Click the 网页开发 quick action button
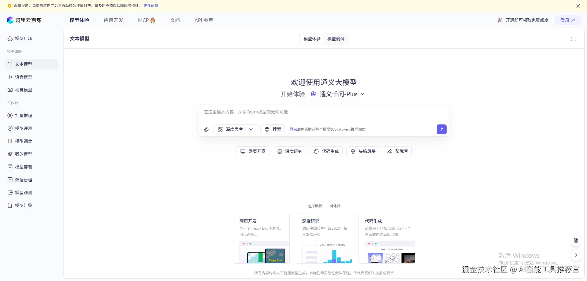 pos(253,151)
